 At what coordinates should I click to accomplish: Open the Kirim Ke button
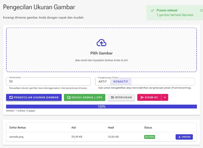click(149, 97)
